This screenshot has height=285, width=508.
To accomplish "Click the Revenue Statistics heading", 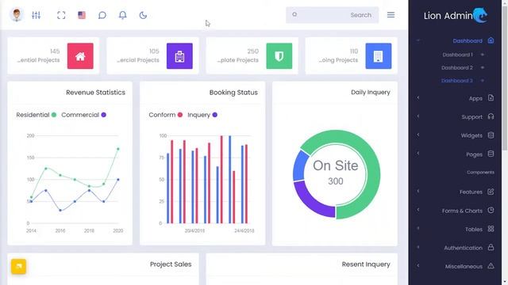I will click(x=95, y=93).
